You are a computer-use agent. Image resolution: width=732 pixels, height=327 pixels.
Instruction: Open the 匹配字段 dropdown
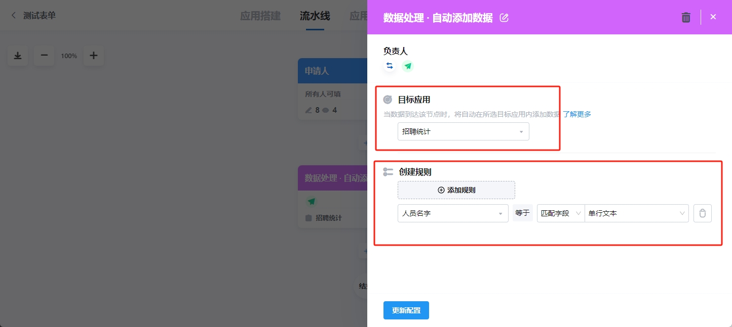pyautogui.click(x=560, y=213)
